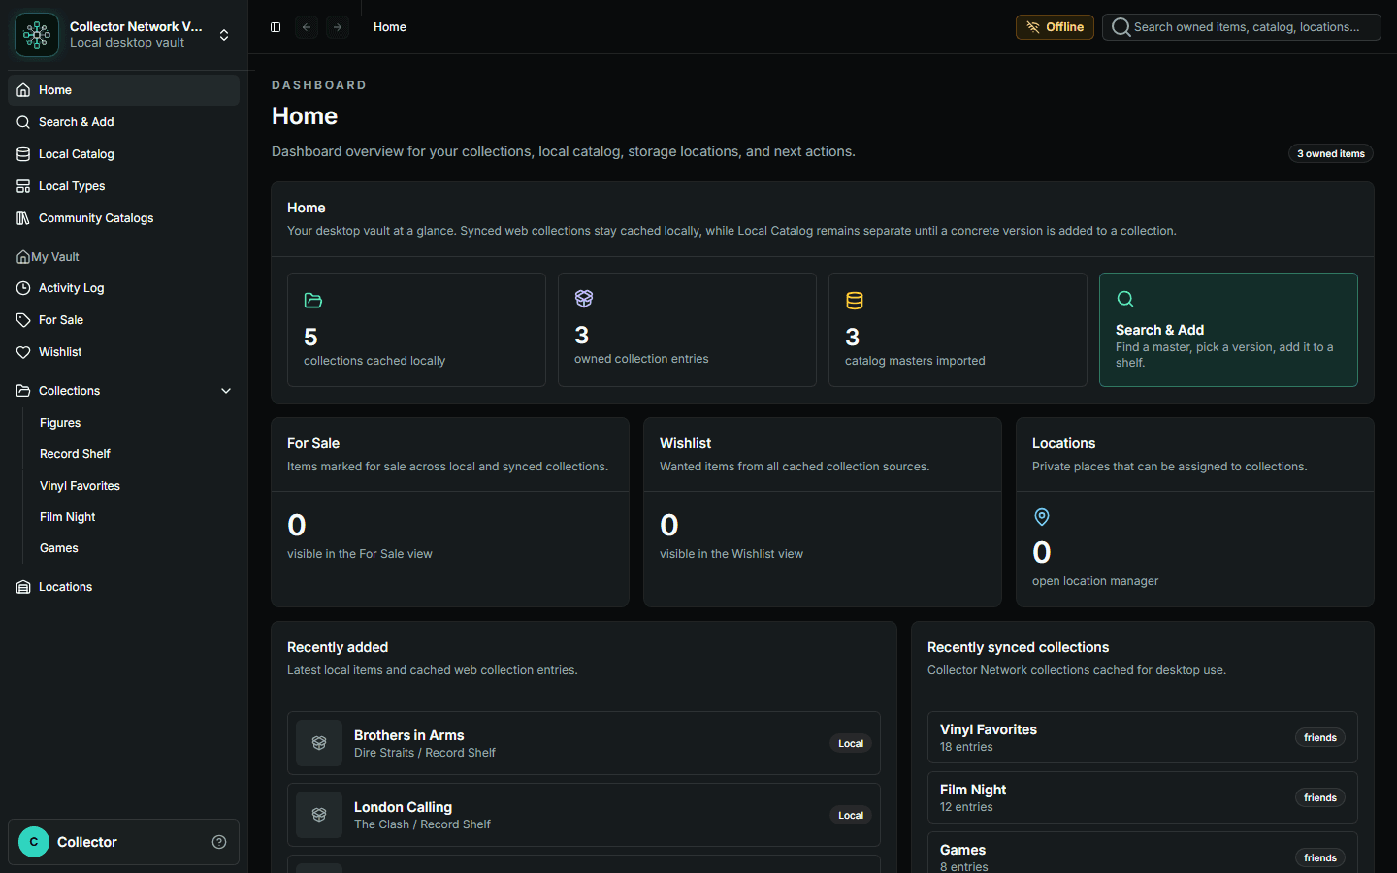Open Games in the sidebar
The image size is (1397, 873).
pyautogui.click(x=59, y=548)
